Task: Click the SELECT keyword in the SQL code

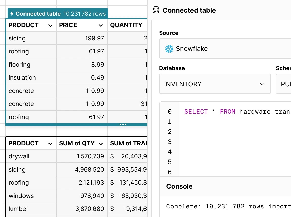Action: click(196, 111)
